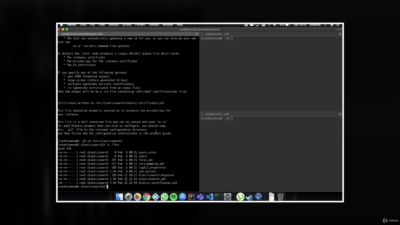Screen dimensions: 400x225
Task: Open the Photos app in dock
Action: [137, 197]
